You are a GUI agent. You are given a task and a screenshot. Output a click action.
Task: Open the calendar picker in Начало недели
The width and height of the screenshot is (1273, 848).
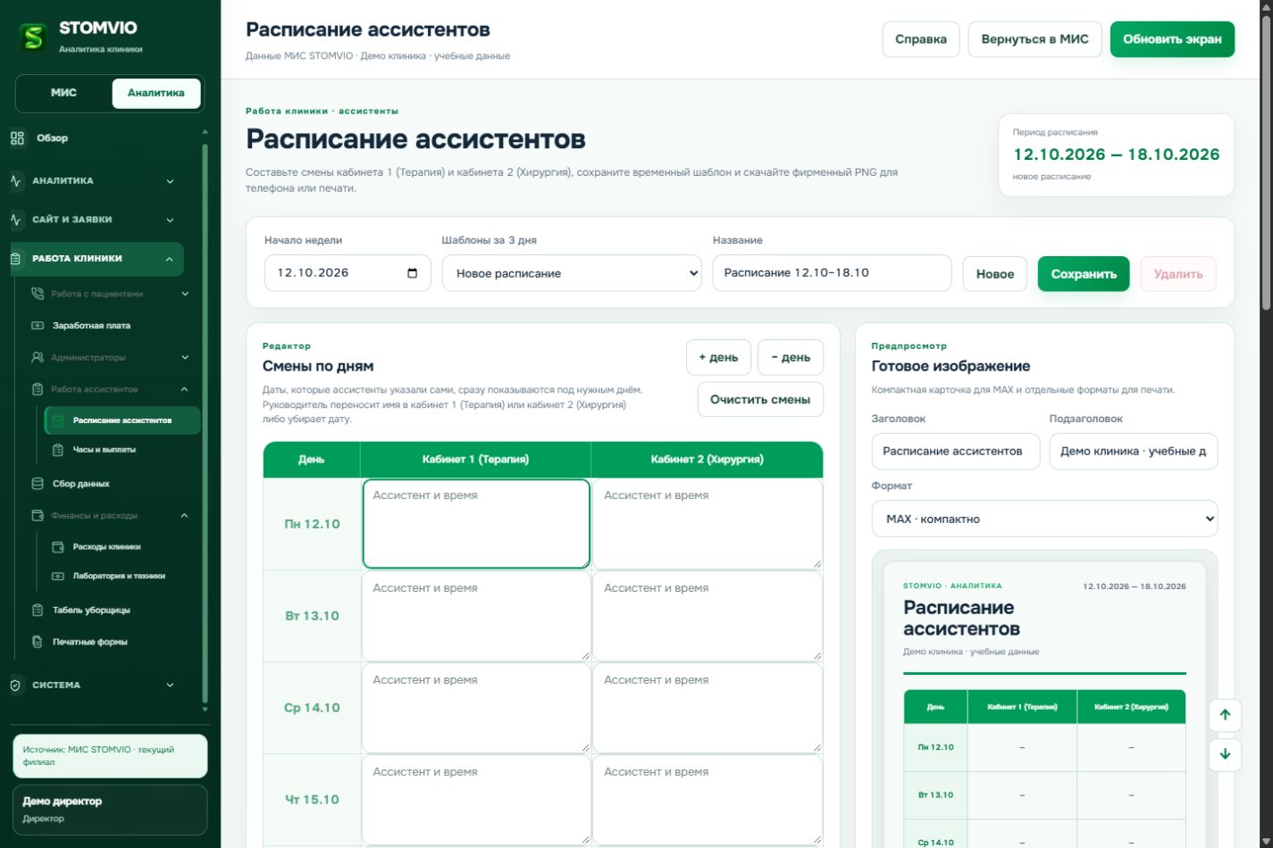[413, 273]
